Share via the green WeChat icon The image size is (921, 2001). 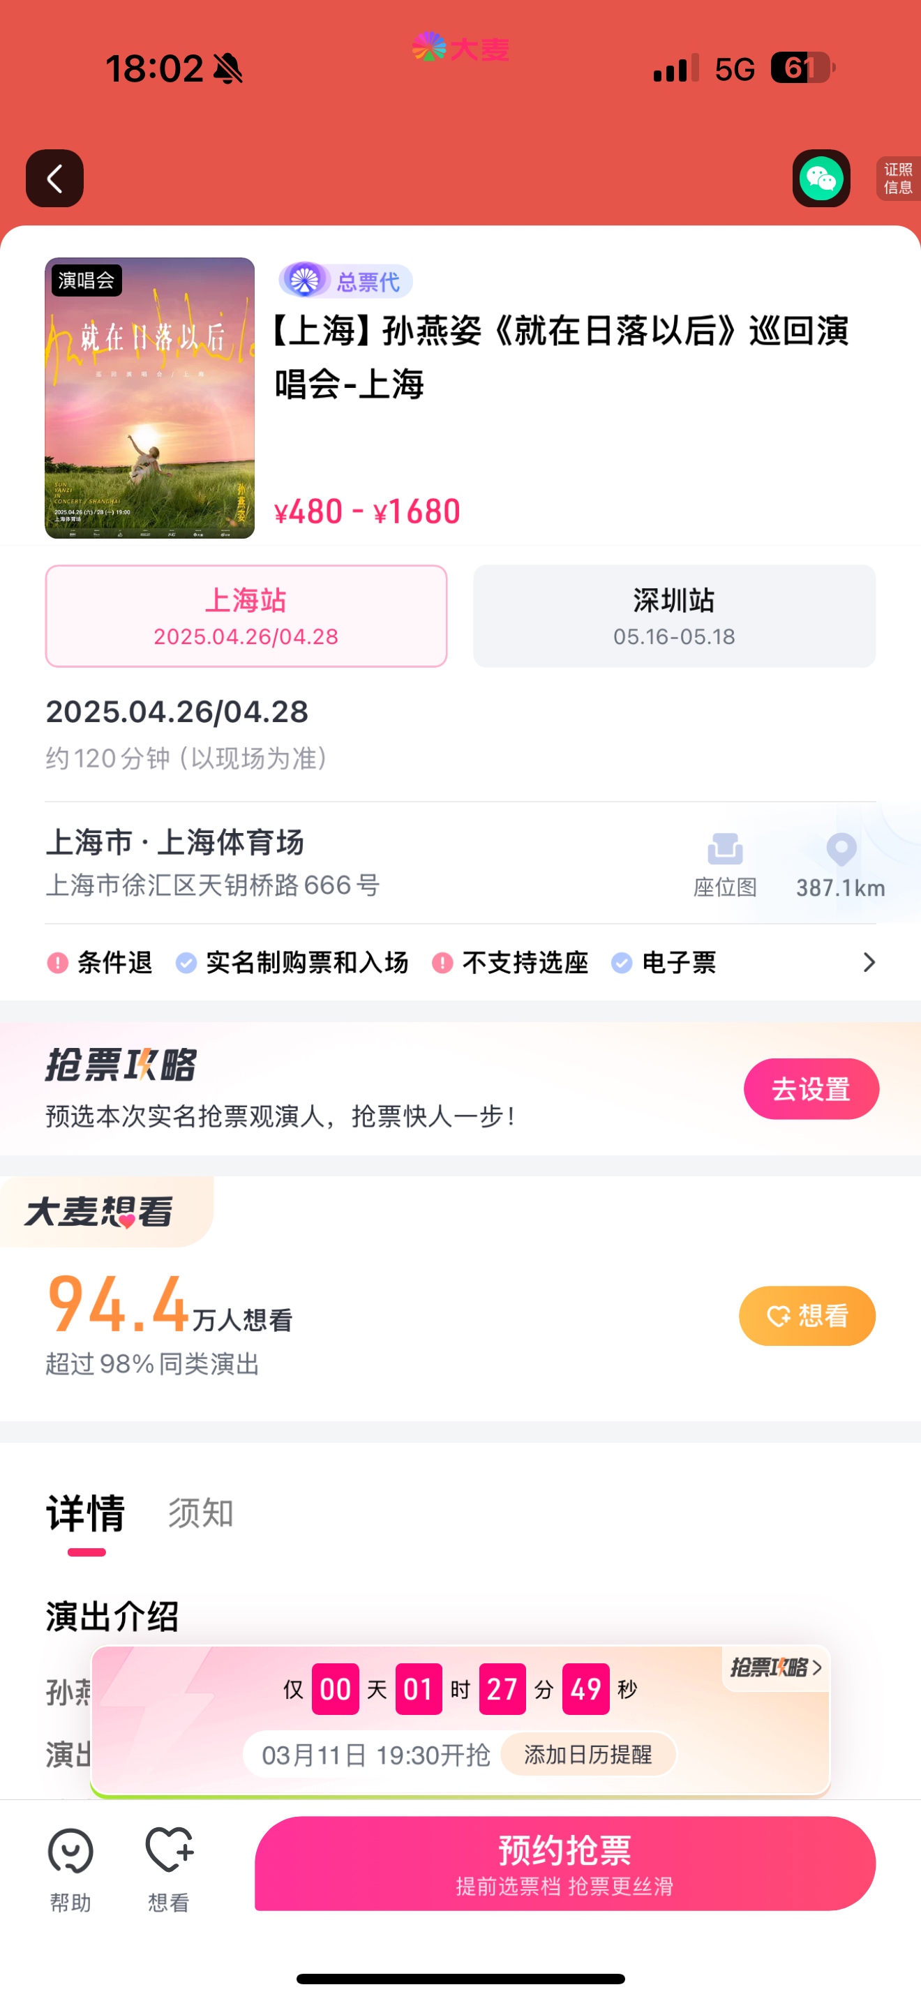coord(821,179)
